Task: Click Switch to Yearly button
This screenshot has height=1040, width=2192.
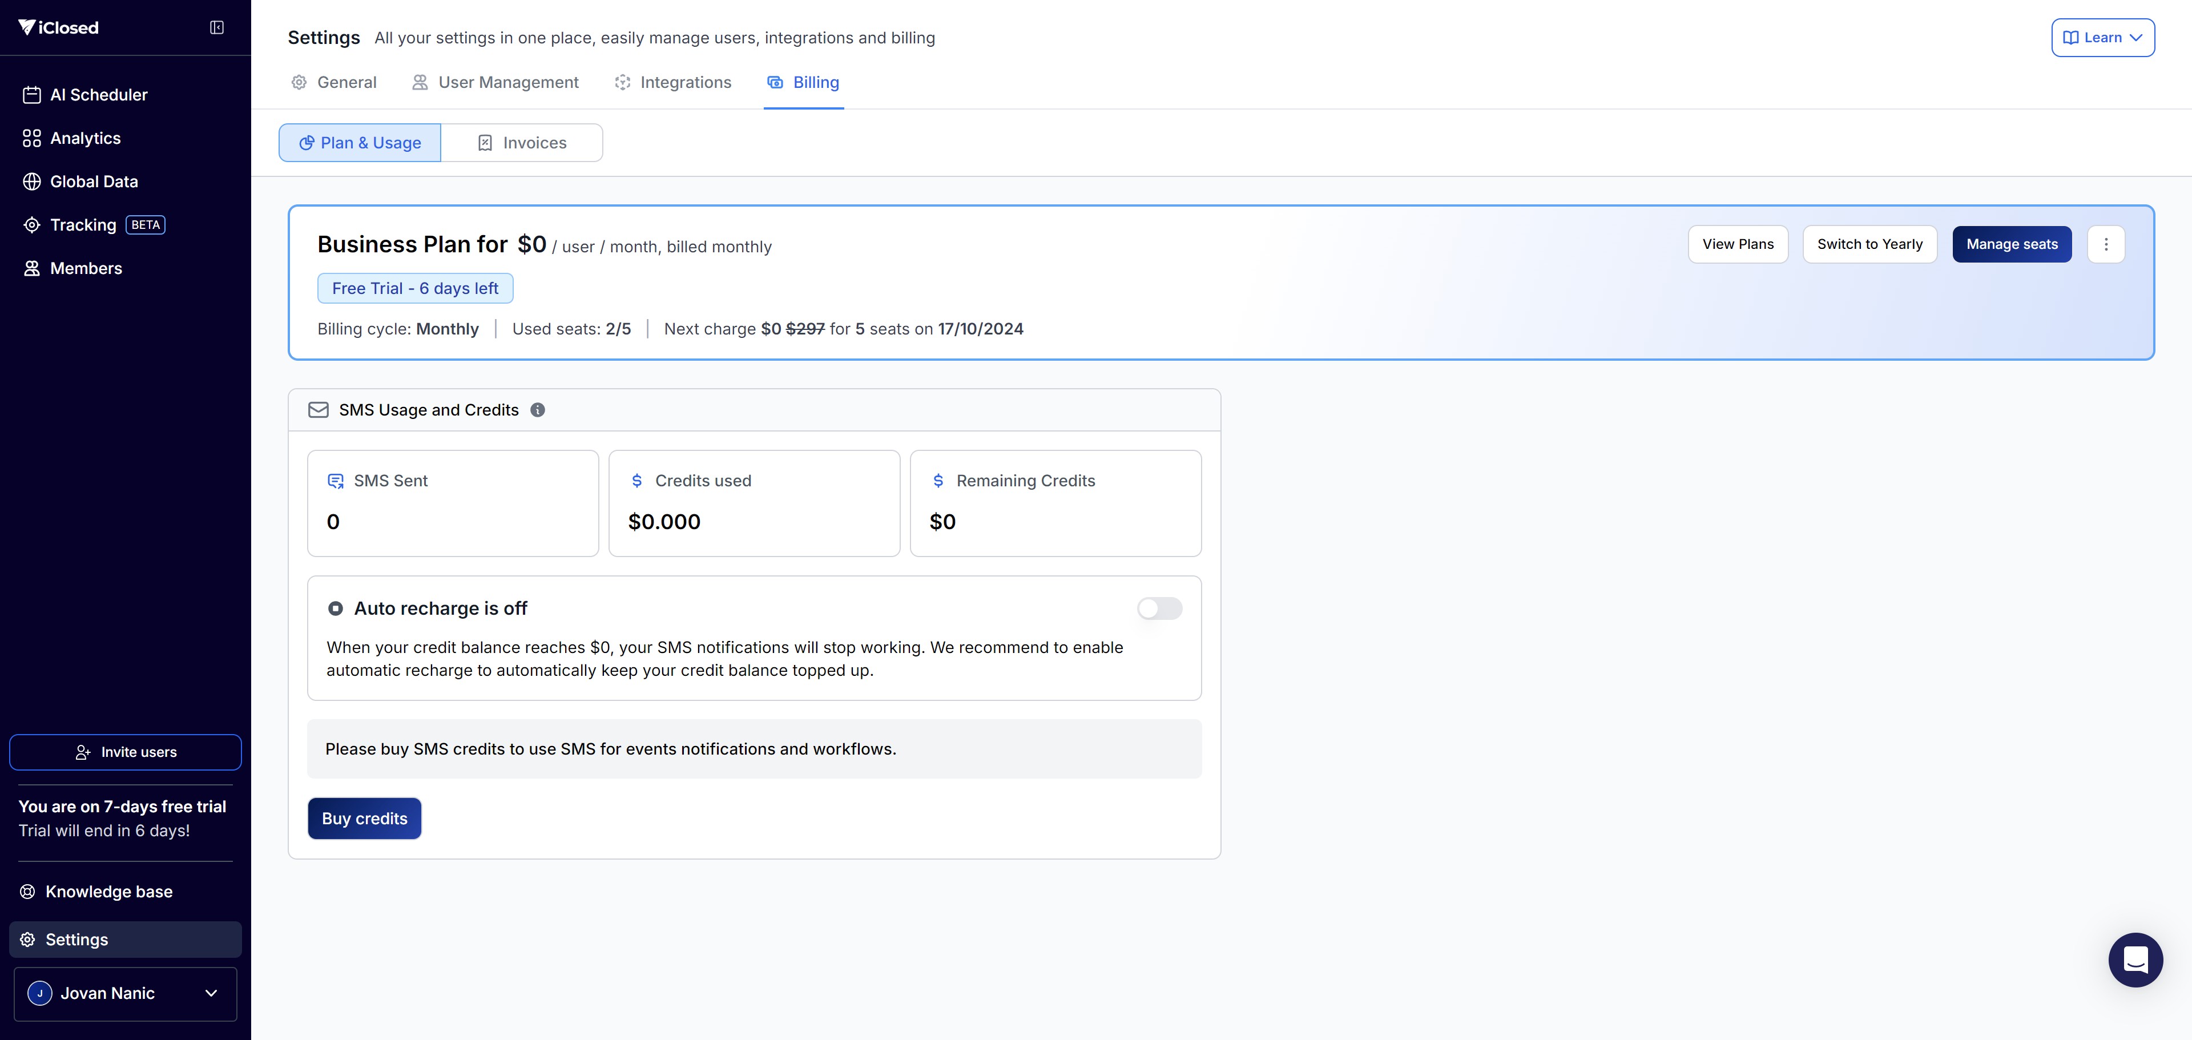Action: coord(1869,244)
